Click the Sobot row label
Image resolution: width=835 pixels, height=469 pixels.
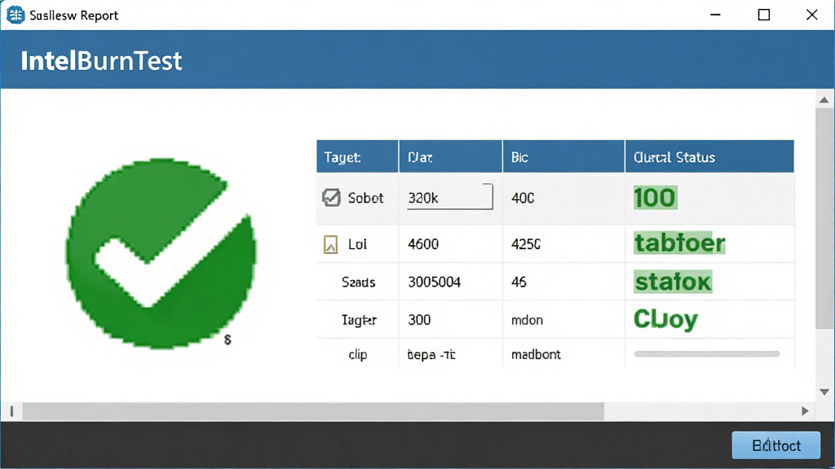365,198
